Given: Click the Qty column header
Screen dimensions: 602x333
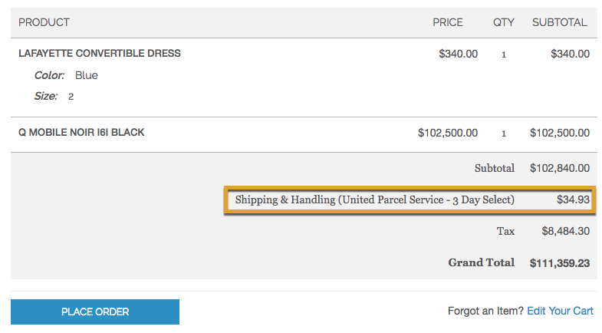Looking at the screenshot, I should pyautogui.click(x=504, y=22).
